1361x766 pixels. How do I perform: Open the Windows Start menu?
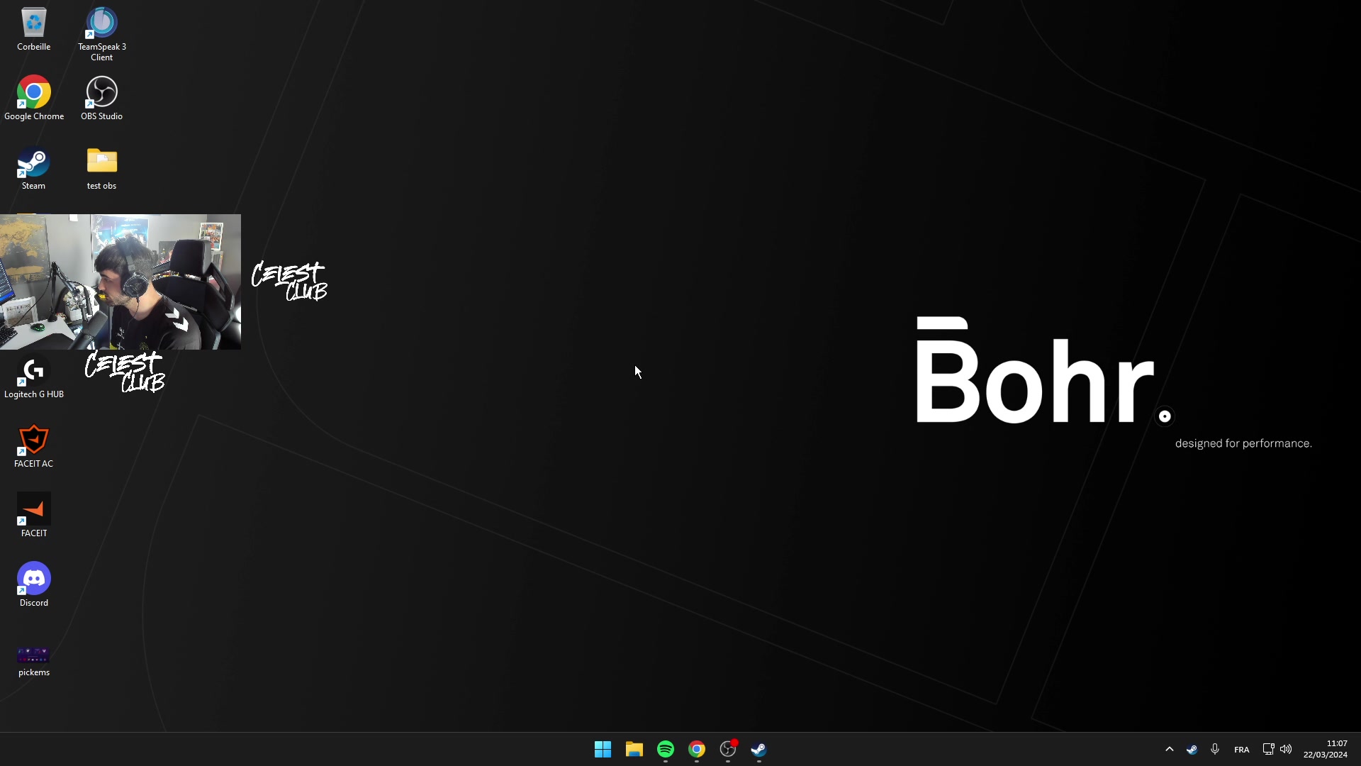click(603, 749)
